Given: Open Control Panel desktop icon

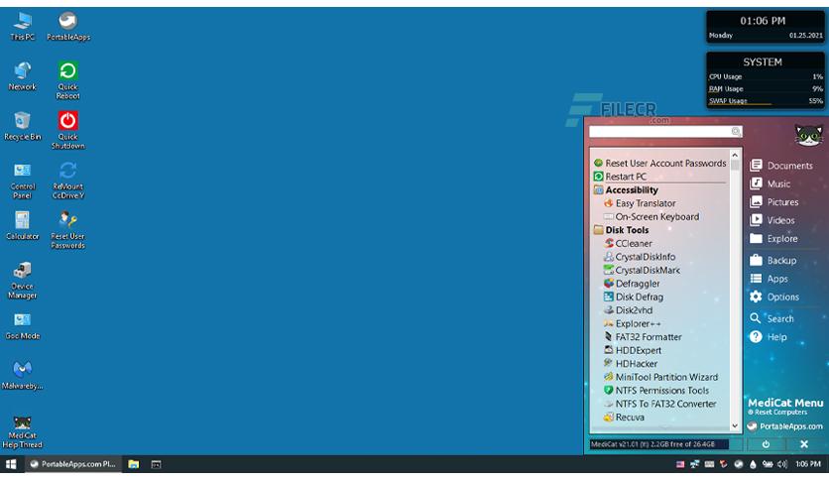Looking at the screenshot, I should point(22,180).
